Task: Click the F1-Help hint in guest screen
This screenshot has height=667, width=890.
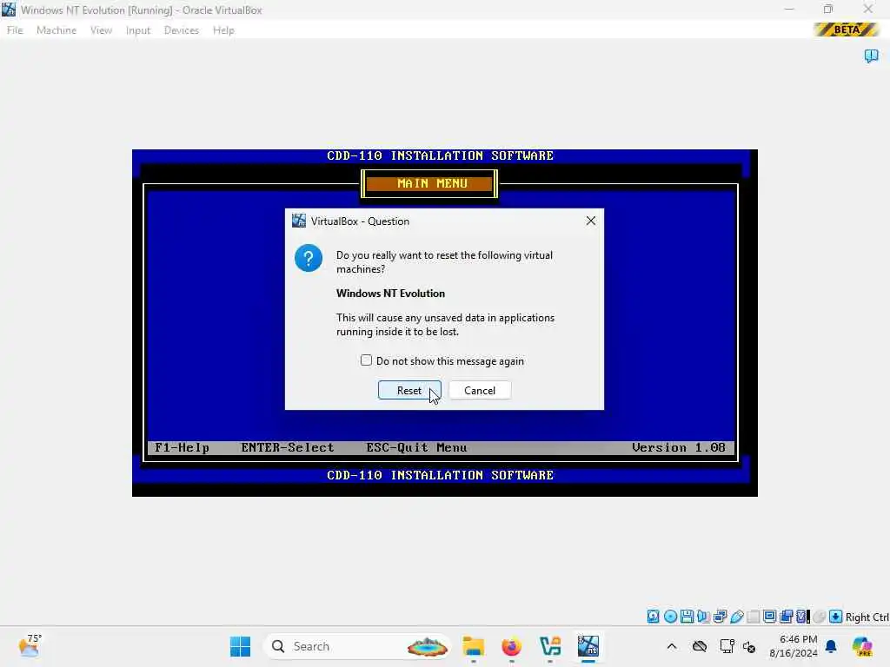Action: click(x=182, y=447)
